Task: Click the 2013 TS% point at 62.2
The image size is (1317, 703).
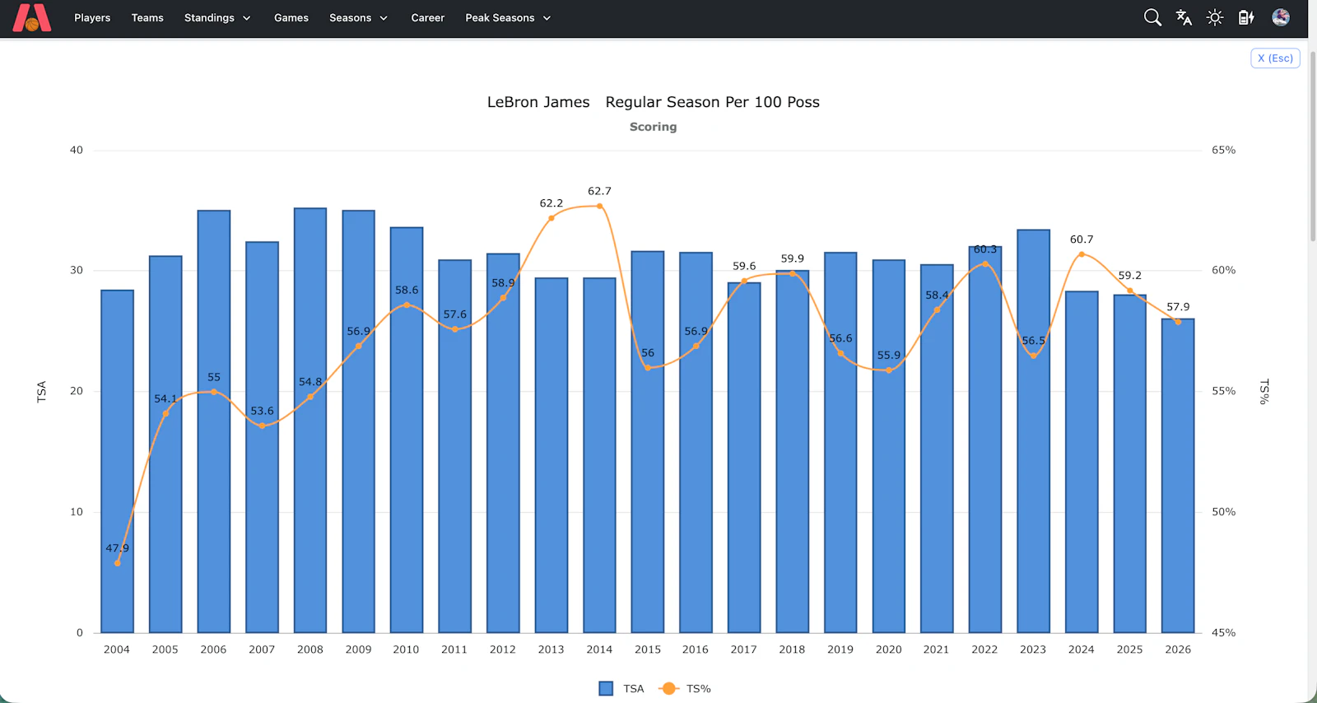Action: 551,218
